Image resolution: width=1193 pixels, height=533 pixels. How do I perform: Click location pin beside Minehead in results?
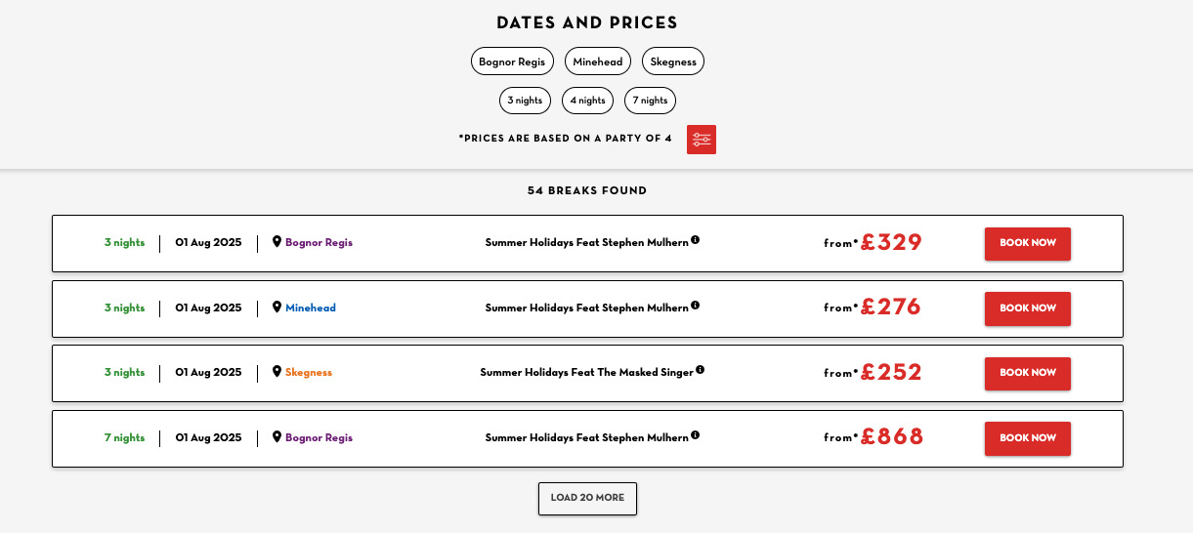click(x=277, y=307)
